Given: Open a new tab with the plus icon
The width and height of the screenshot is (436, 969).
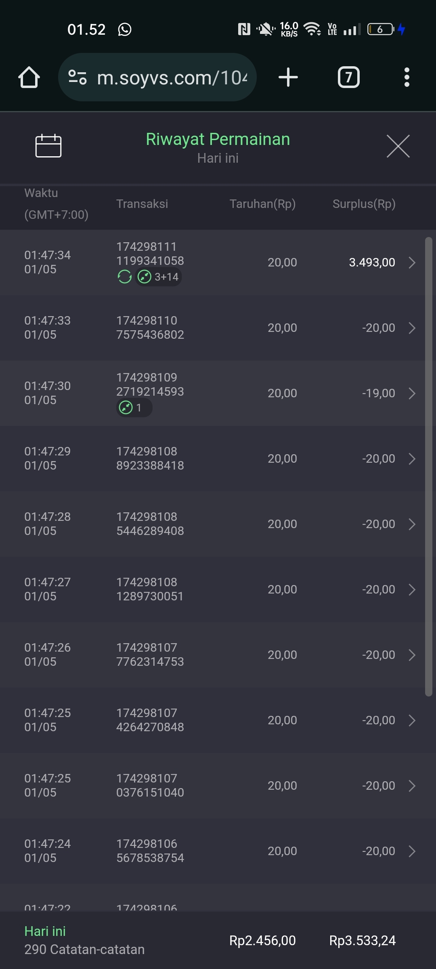Looking at the screenshot, I should tap(288, 77).
